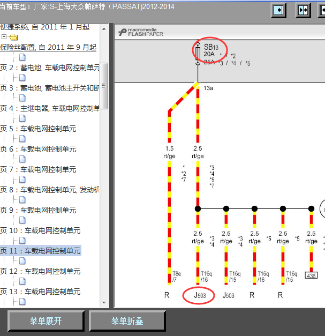Select highlighted tree item 页 11：车载电网控制单元
Screen dimensions: 325x336
pyautogui.click(x=40, y=251)
